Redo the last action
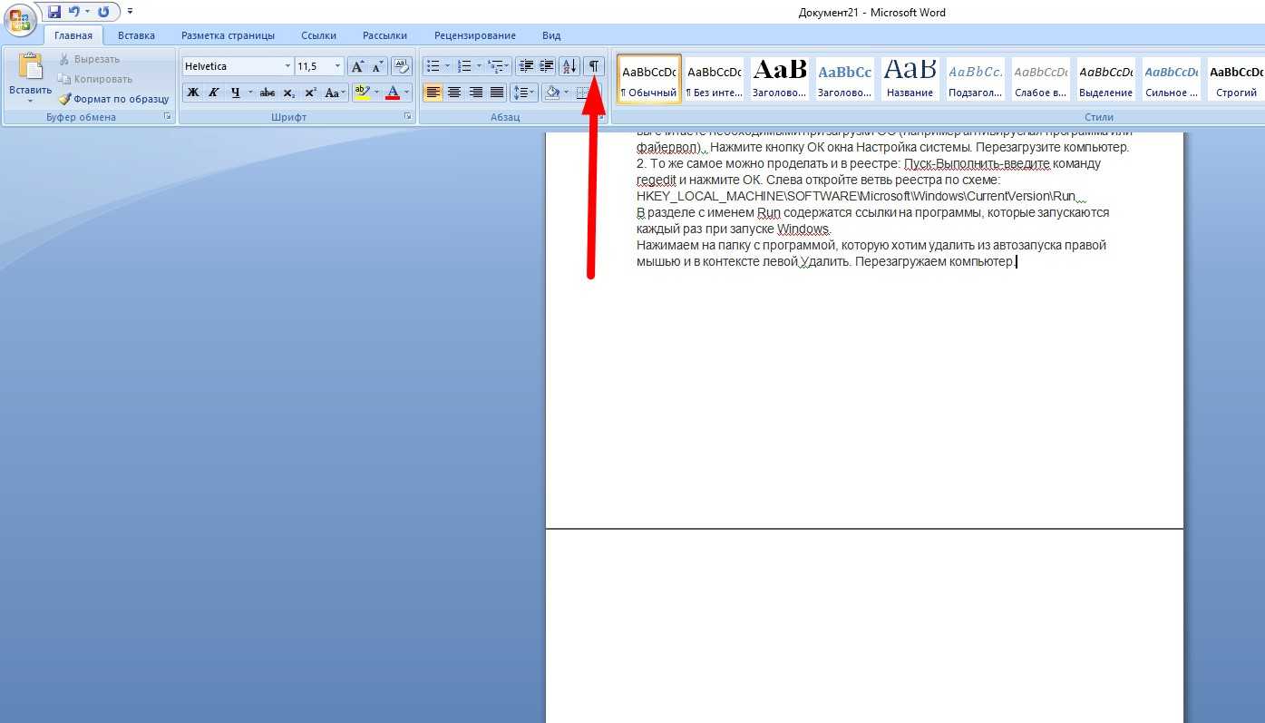Viewport: 1265px width, 723px height. tap(103, 12)
